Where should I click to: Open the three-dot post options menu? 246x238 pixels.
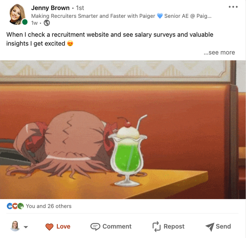coord(233,7)
